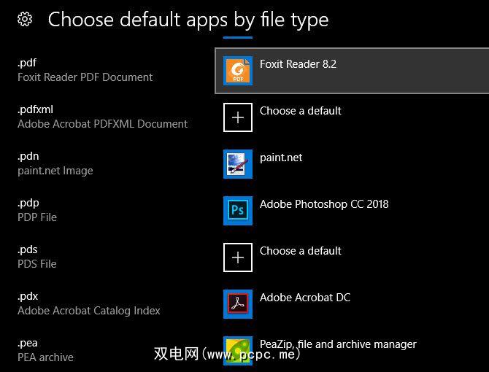Click the Adobe Acrobat DC label
This screenshot has width=489, height=372.
305,298
